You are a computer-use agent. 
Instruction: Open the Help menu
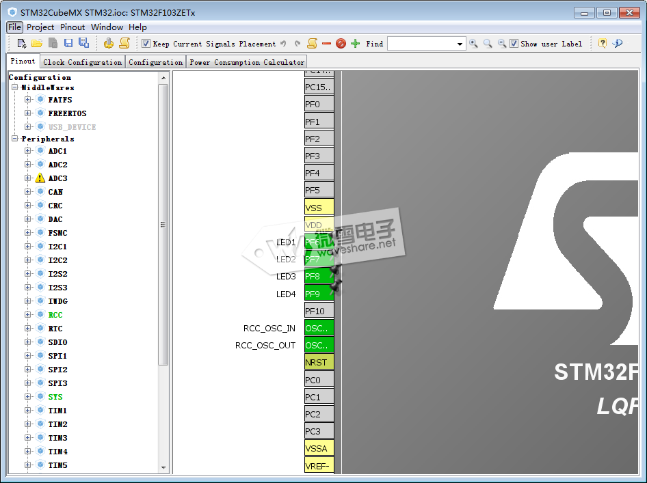(137, 27)
